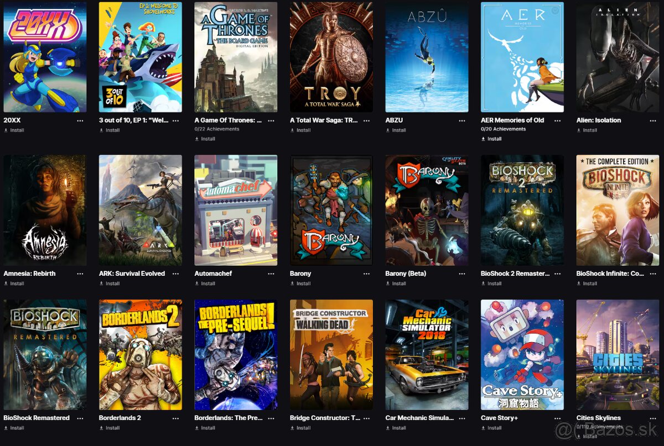Open the ellipsis menu for Bridge Constructor: The Walking Dead
The height and width of the screenshot is (446, 664).
tap(366, 418)
